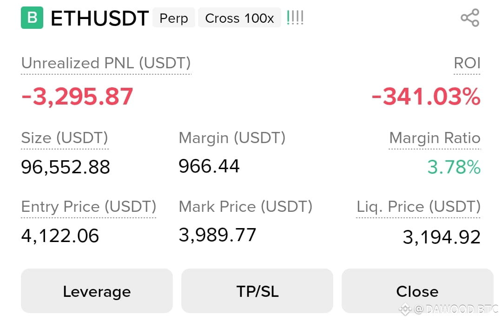Tap the share icon

pos(469,18)
